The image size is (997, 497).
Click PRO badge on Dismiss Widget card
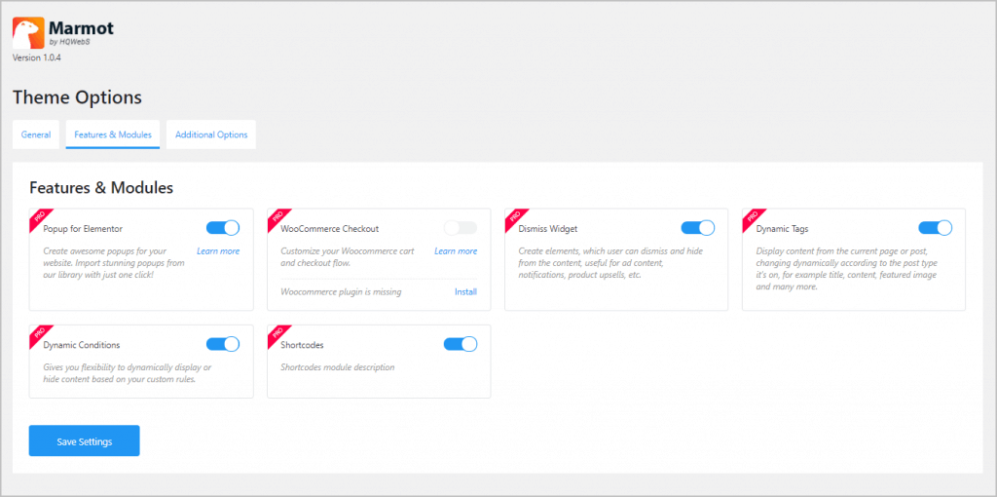point(515,218)
